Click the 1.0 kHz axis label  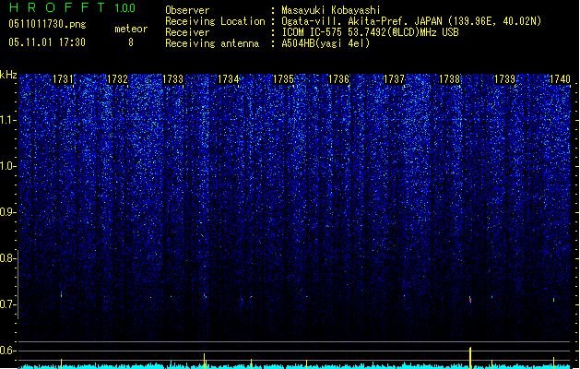(7, 166)
